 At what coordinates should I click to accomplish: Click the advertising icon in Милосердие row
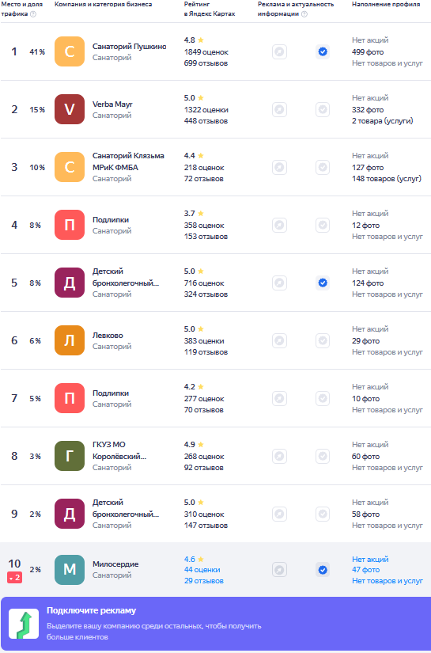pyautogui.click(x=280, y=570)
